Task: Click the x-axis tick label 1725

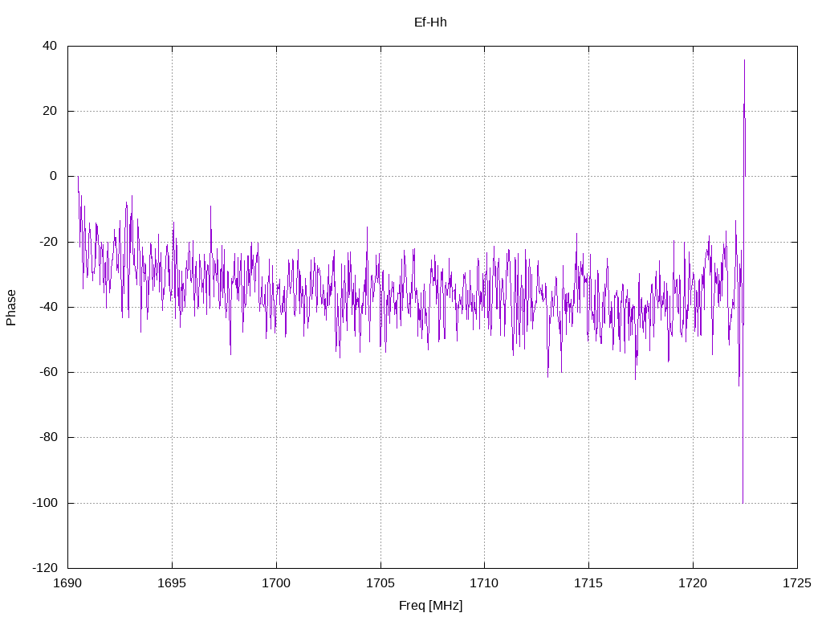Action: pos(797,583)
